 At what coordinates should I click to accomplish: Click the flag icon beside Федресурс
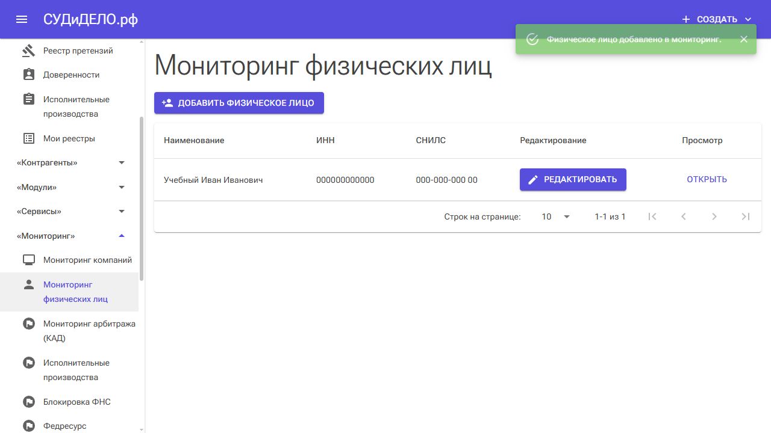[29, 426]
